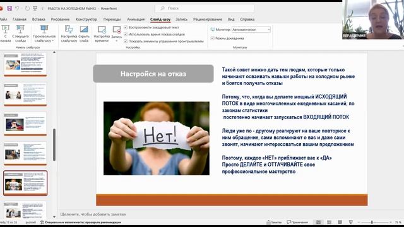This screenshot has width=404, height=227.
Task: Open Произвольное слайд-шоу dropdown
Action: (x=44, y=33)
